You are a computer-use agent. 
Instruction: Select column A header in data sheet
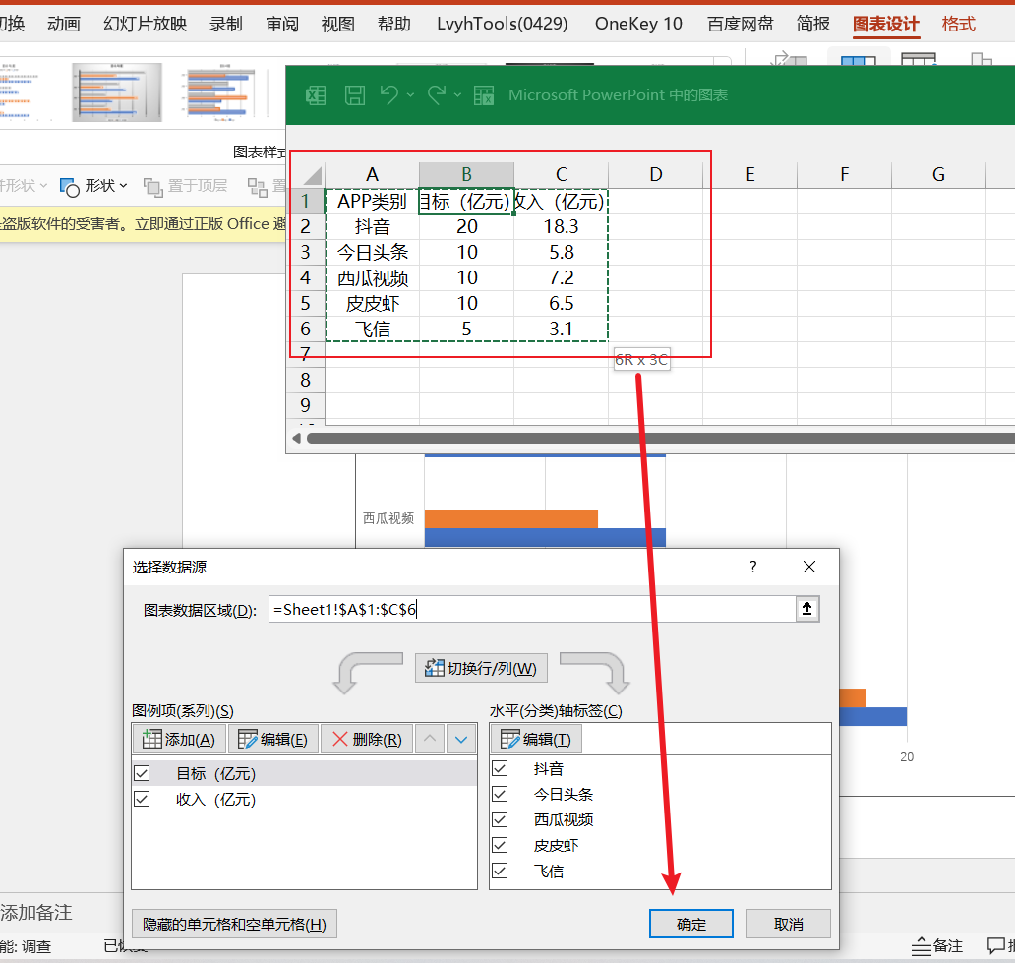(372, 174)
